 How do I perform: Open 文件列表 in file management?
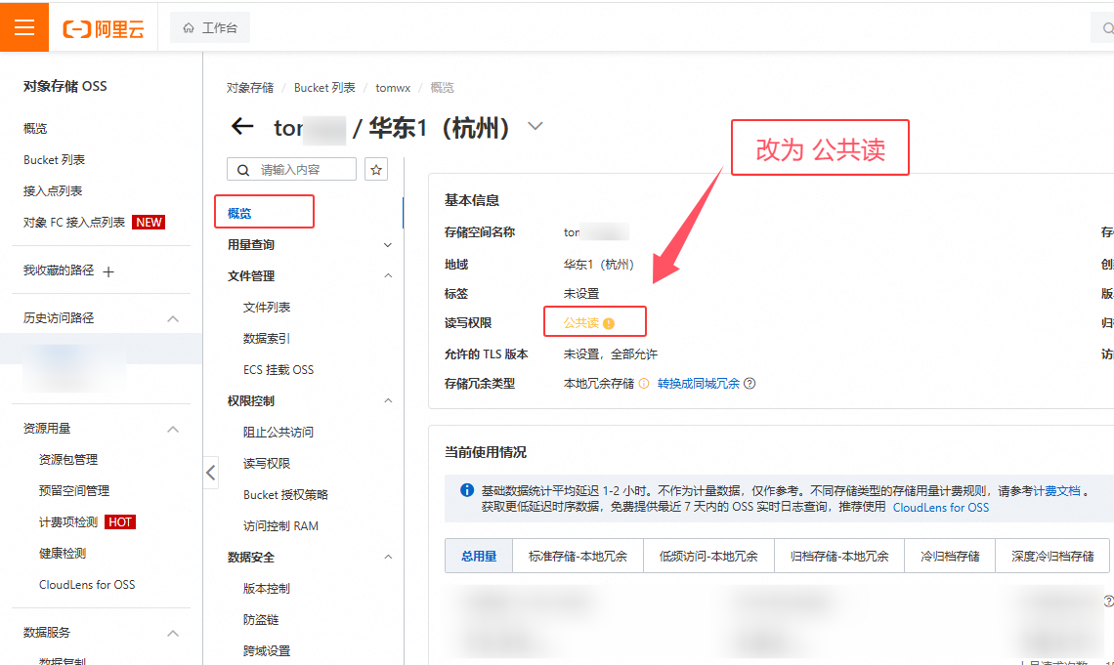pos(267,308)
